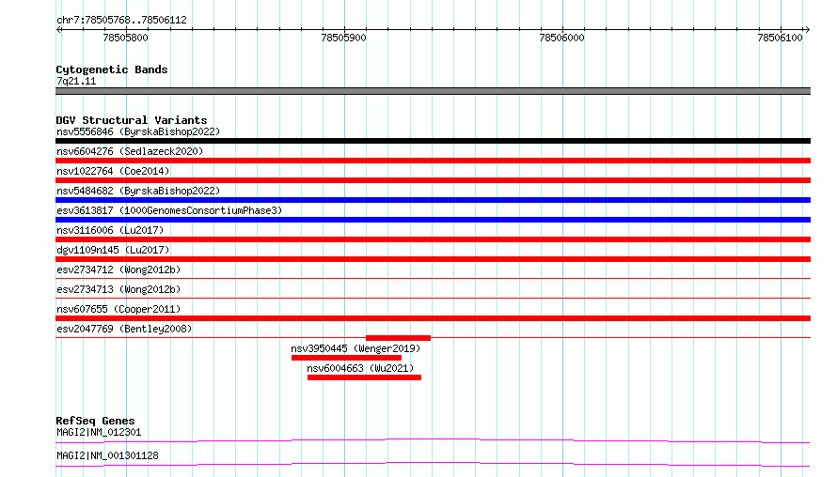Open the nsv6004663 (Wu2021) label
The width and height of the screenshot is (837, 477).
[x=360, y=368]
